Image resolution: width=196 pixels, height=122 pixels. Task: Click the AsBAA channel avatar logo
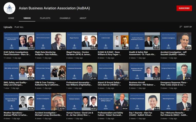point(9,8)
